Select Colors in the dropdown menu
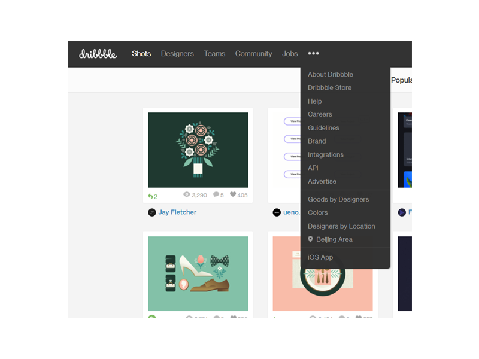This screenshot has height=359, width=479. point(318,212)
